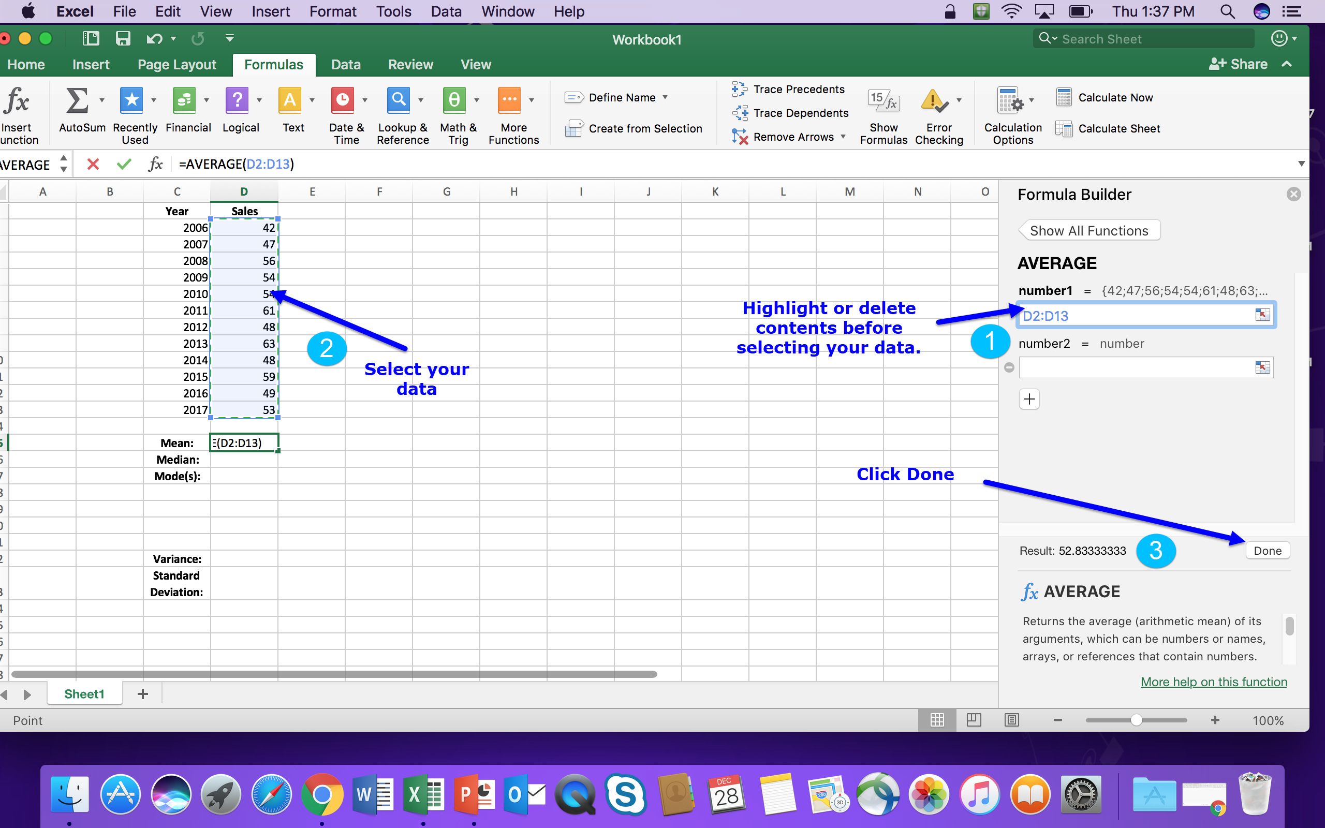
Task: Click the Done button in Formula Builder
Action: (1267, 551)
